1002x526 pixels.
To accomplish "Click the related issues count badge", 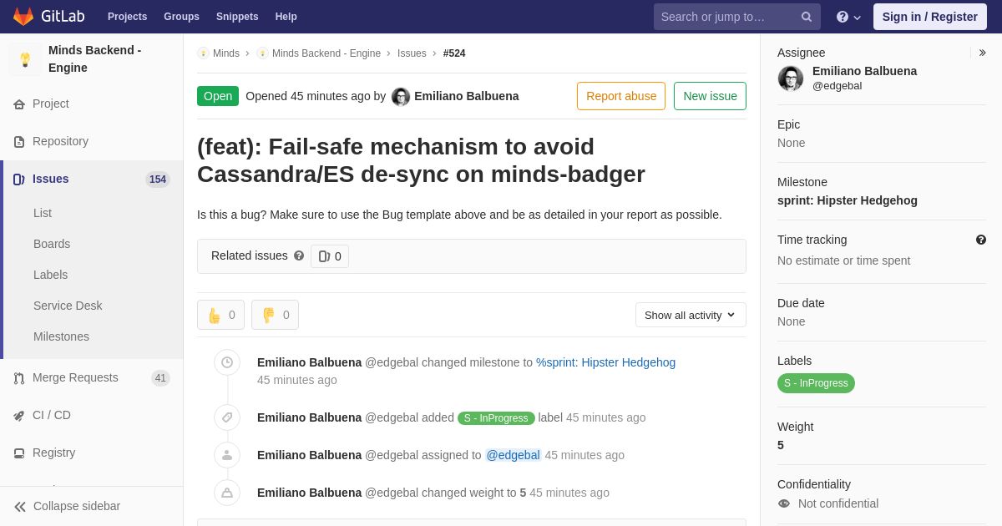I will pyautogui.click(x=330, y=256).
